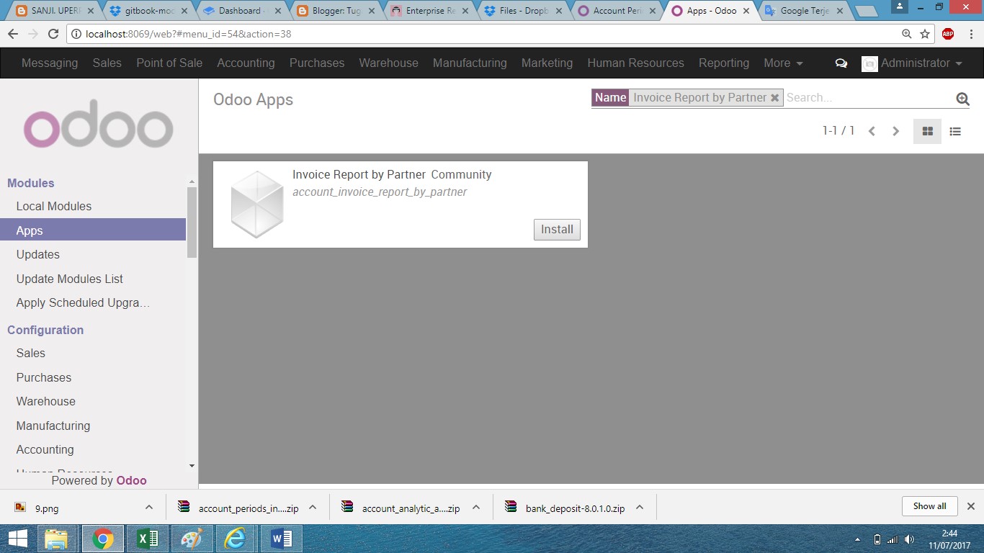Switch to kanban view
Viewport: 984px width, 553px height.
[928, 131]
